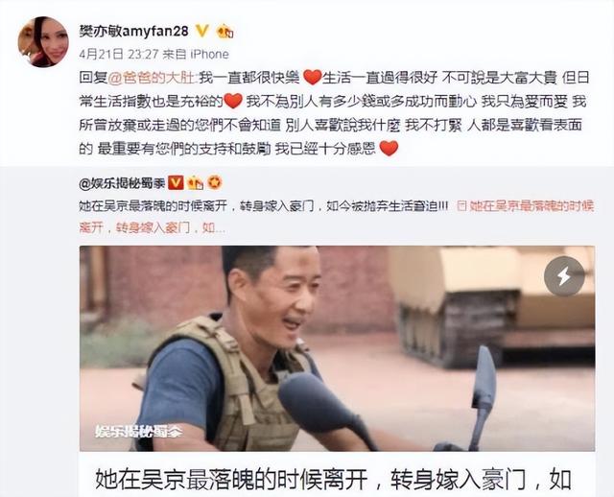Tap the lightning bolt icon on the image

[x=564, y=276]
